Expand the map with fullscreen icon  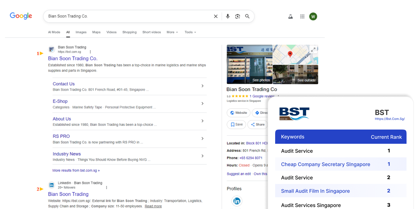coord(313,49)
